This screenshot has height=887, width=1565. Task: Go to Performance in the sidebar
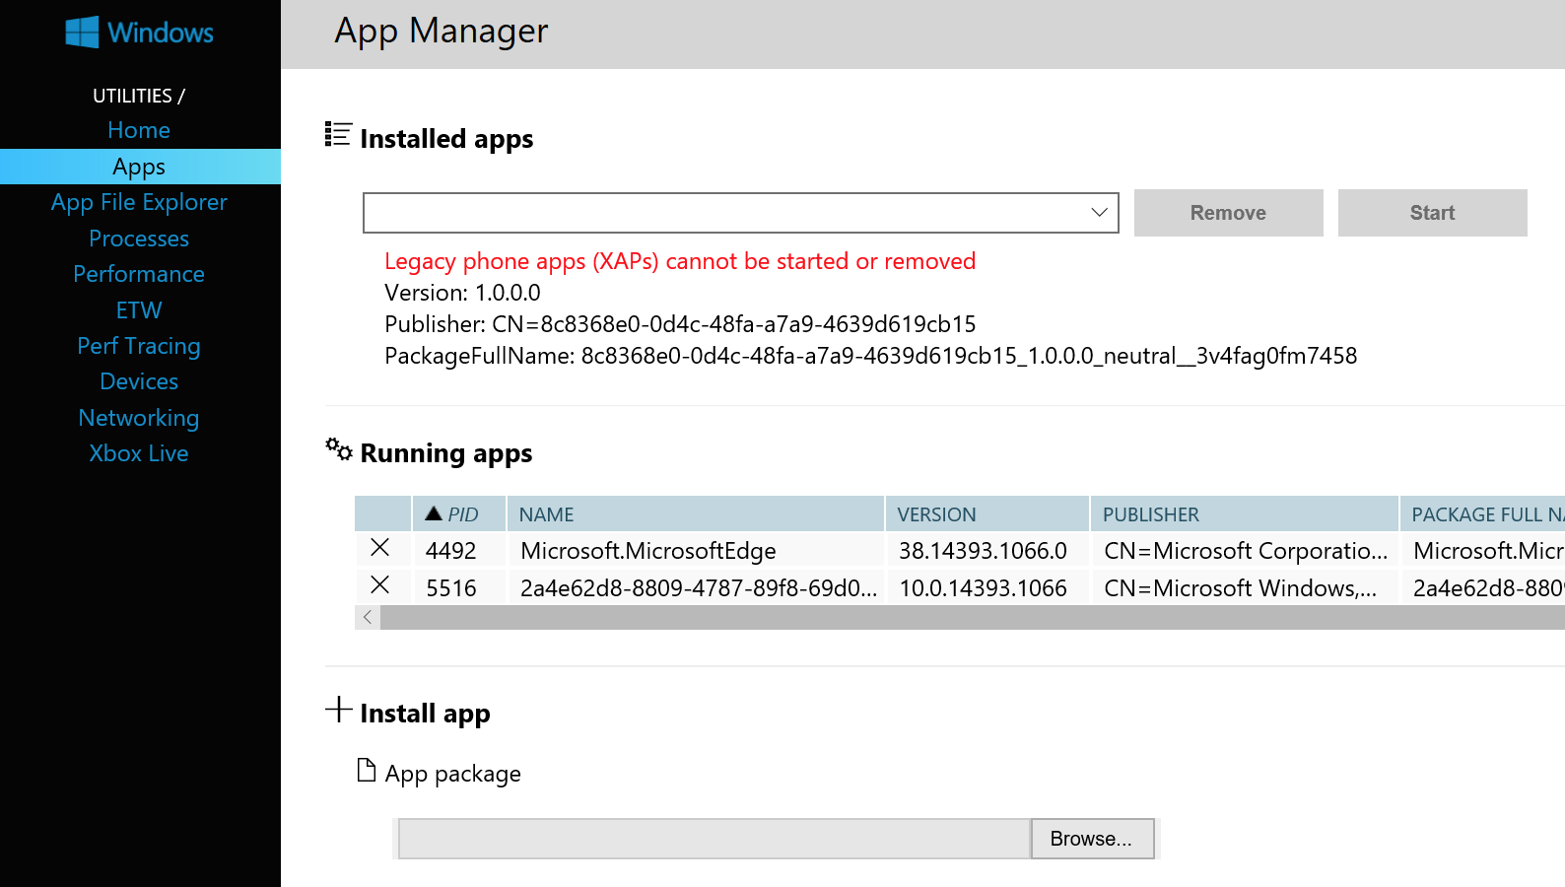pos(139,274)
